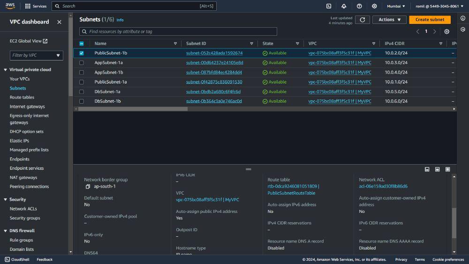Open CloudShell icon in top navigation bar
This screenshot has width=469, height=264.
coord(329,6)
